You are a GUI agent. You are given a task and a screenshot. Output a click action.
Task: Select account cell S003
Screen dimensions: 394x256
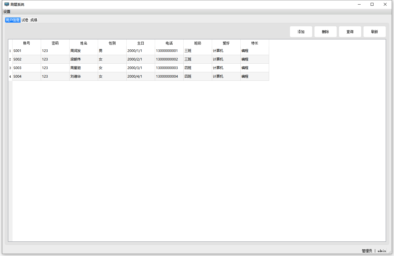pos(27,68)
